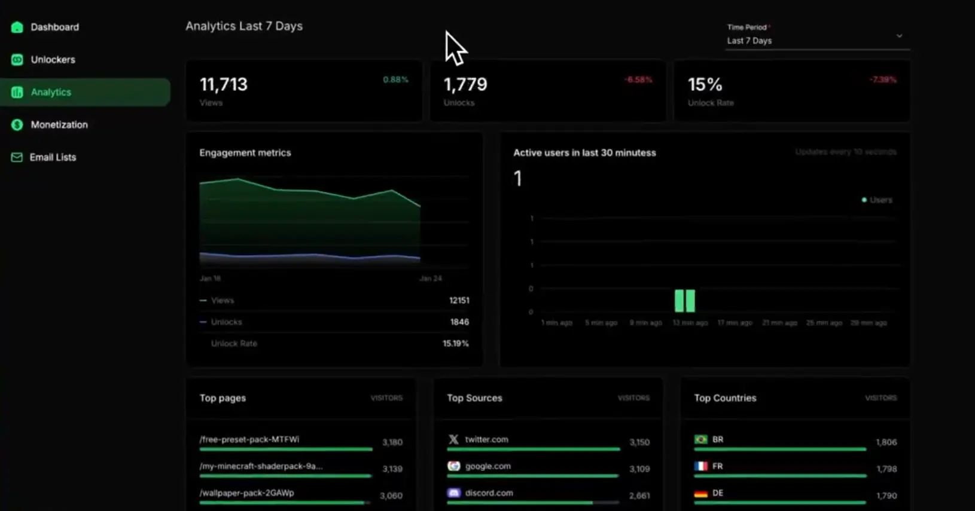Toggle the Users legend in active chart
Viewport: 975px width, 511px height.
pos(877,200)
